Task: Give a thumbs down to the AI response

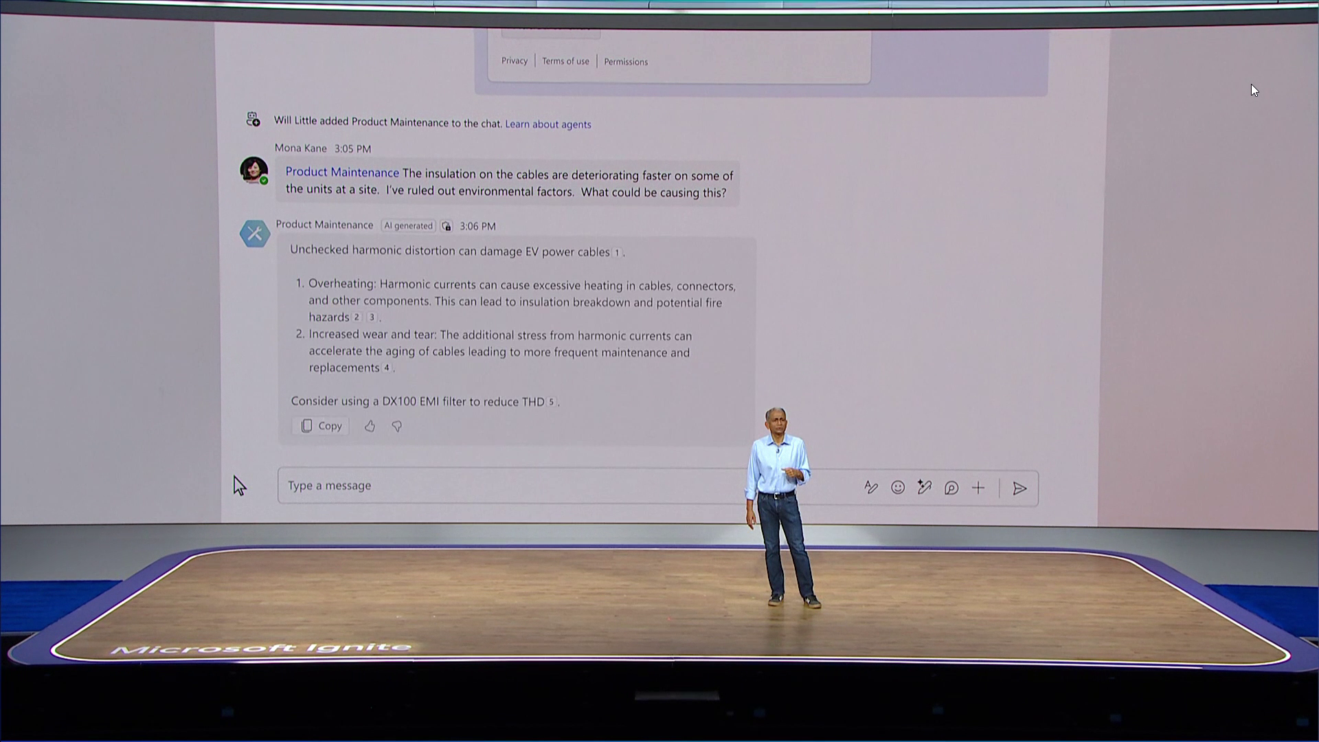Action: tap(396, 426)
